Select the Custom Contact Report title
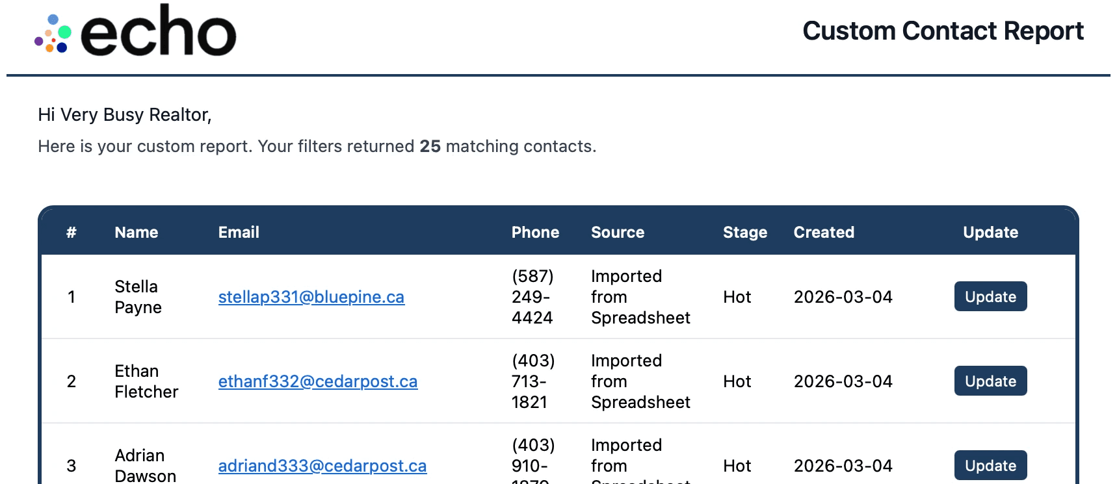Viewport: 1117px width, 484px height. pyautogui.click(x=943, y=31)
